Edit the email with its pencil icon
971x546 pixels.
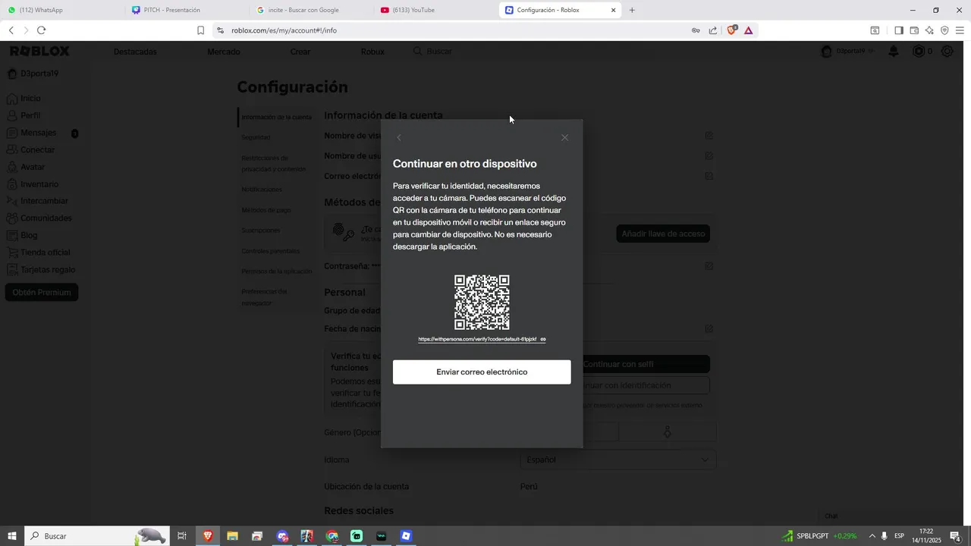[709, 176]
